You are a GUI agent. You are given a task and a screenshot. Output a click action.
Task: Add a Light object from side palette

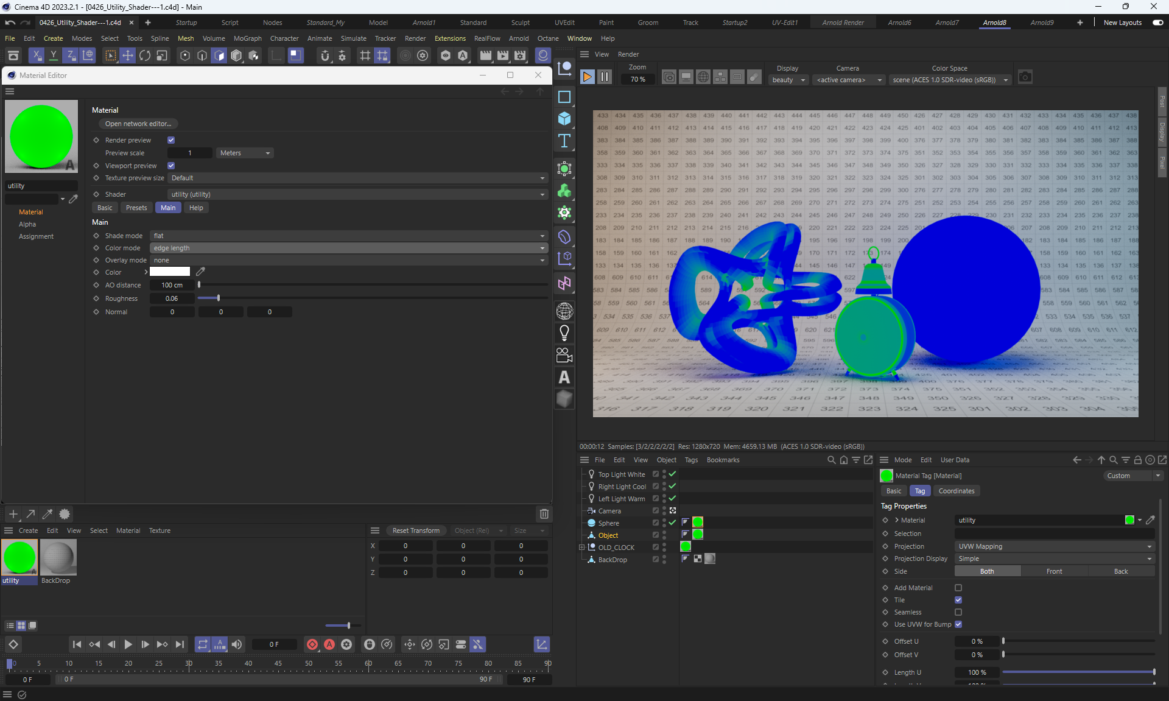(x=564, y=333)
